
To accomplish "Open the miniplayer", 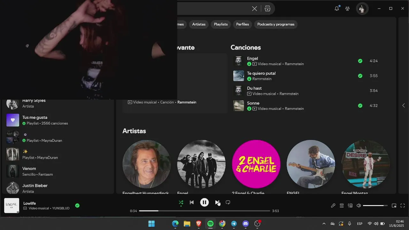I will (394, 206).
